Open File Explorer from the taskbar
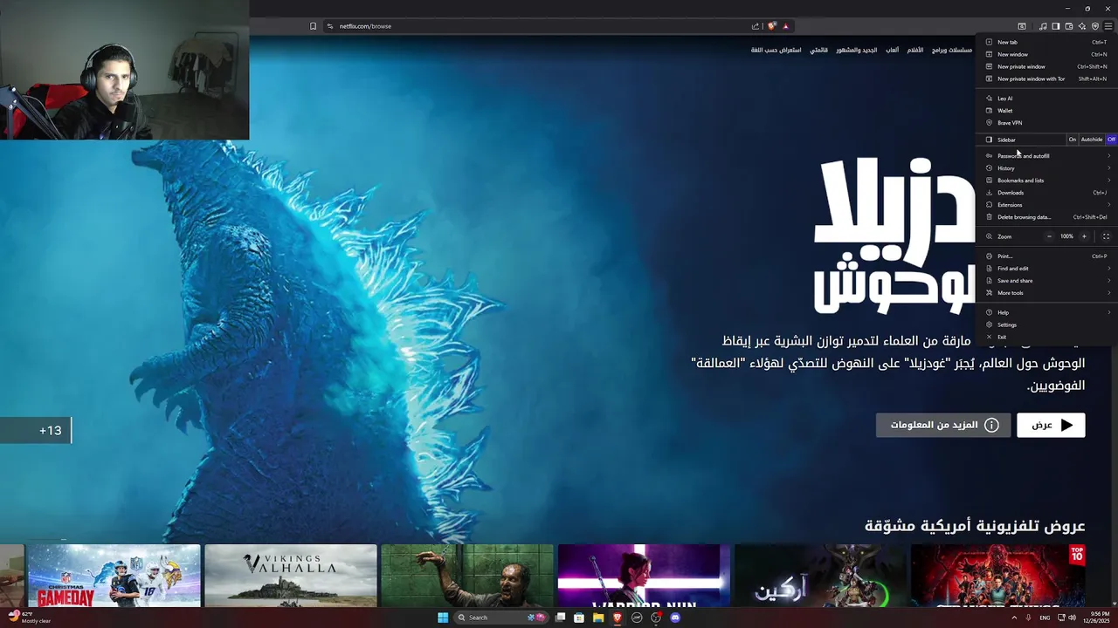 598,618
